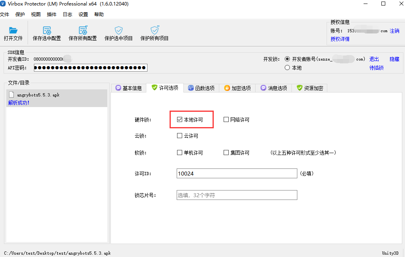The height and width of the screenshot is (257, 405).
Task: Click the 资源加密 shield icon
Action: pyautogui.click(x=299, y=88)
